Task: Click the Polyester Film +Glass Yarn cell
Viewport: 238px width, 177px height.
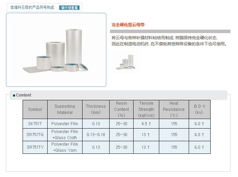Action: tap(65, 147)
